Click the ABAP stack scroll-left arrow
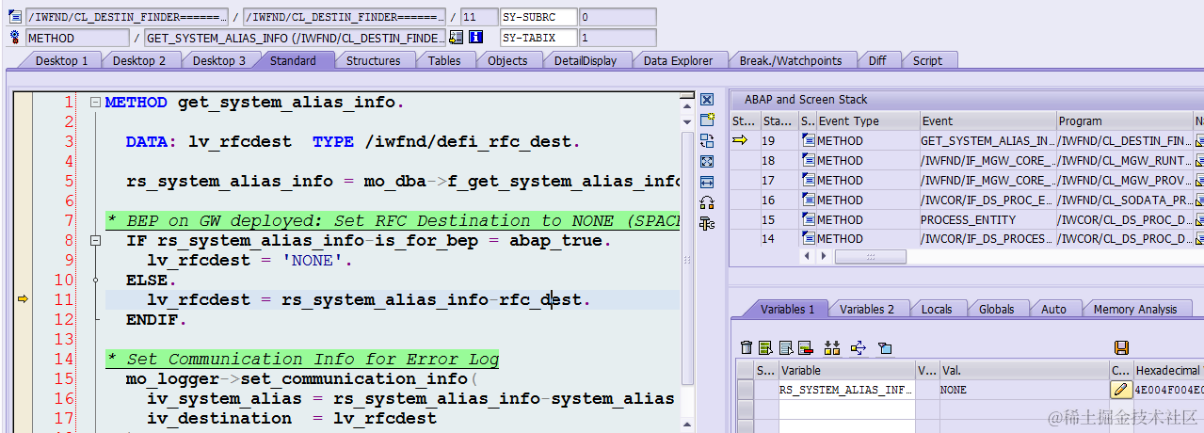Image resolution: width=1204 pixels, height=433 pixels. [x=806, y=256]
